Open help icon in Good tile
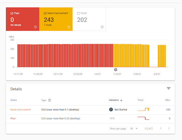The width and height of the screenshot is (182, 140). 102,27
